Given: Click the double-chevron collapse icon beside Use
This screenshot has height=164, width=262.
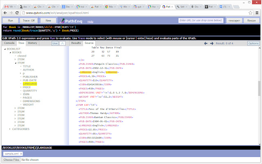Looking at the screenshot, I should (x=62, y=43).
